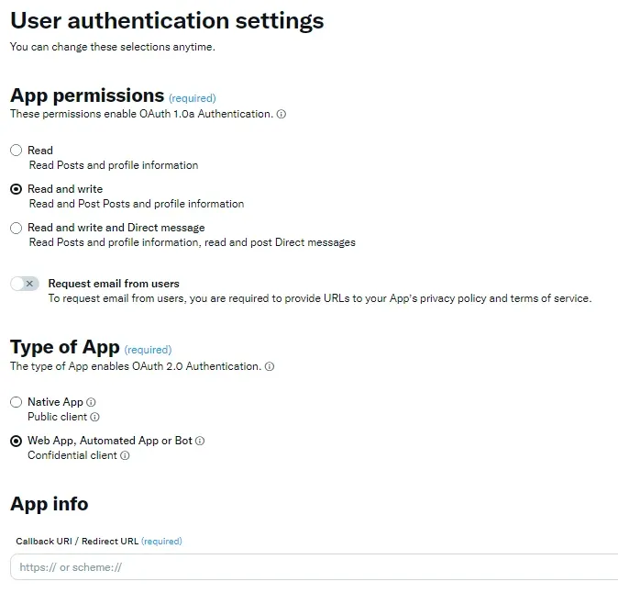Choose Read and write and Direct message option
The image size is (618, 593).
tap(17, 228)
